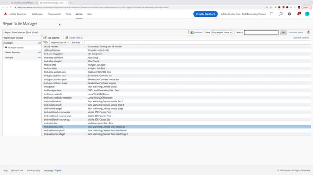
Task: Click the Provide feedback button
Action: [205, 14]
